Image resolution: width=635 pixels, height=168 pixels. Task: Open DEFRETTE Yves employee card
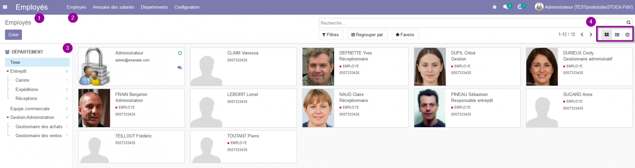[355, 67]
